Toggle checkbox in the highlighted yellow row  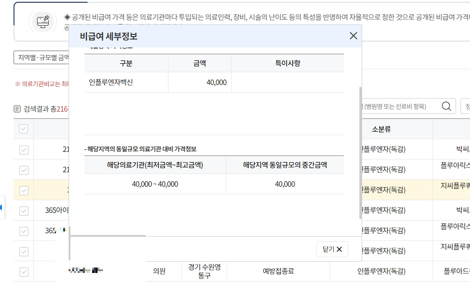click(x=23, y=191)
